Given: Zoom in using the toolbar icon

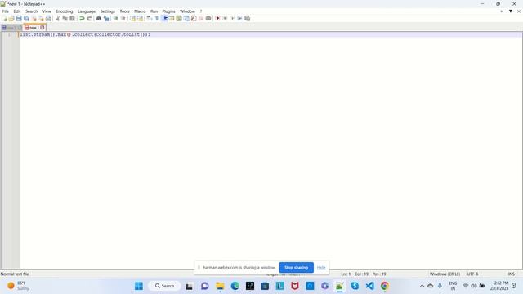Looking at the screenshot, I should click(x=115, y=18).
